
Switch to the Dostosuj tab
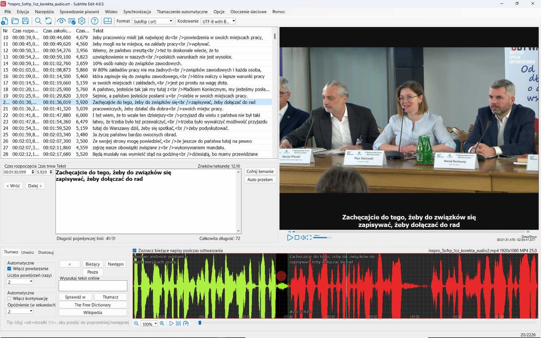(x=46, y=252)
